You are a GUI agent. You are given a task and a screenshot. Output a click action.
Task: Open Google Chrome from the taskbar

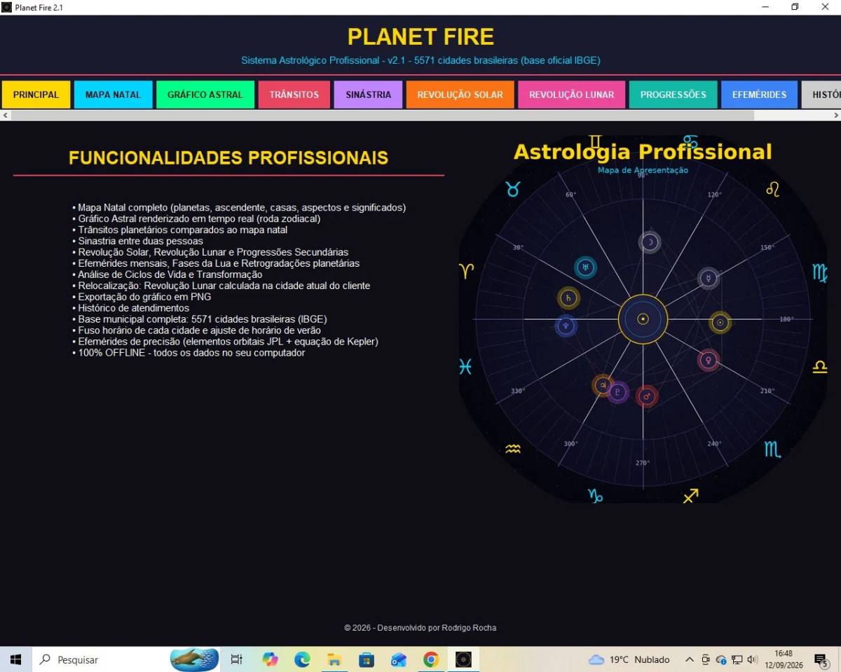pos(431,659)
